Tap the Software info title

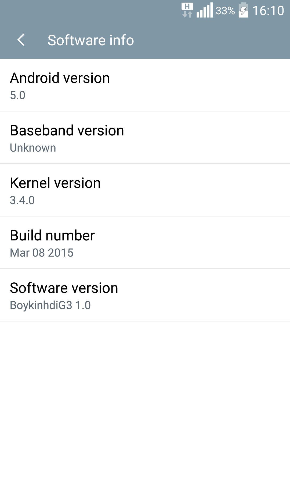pyautogui.click(x=91, y=40)
